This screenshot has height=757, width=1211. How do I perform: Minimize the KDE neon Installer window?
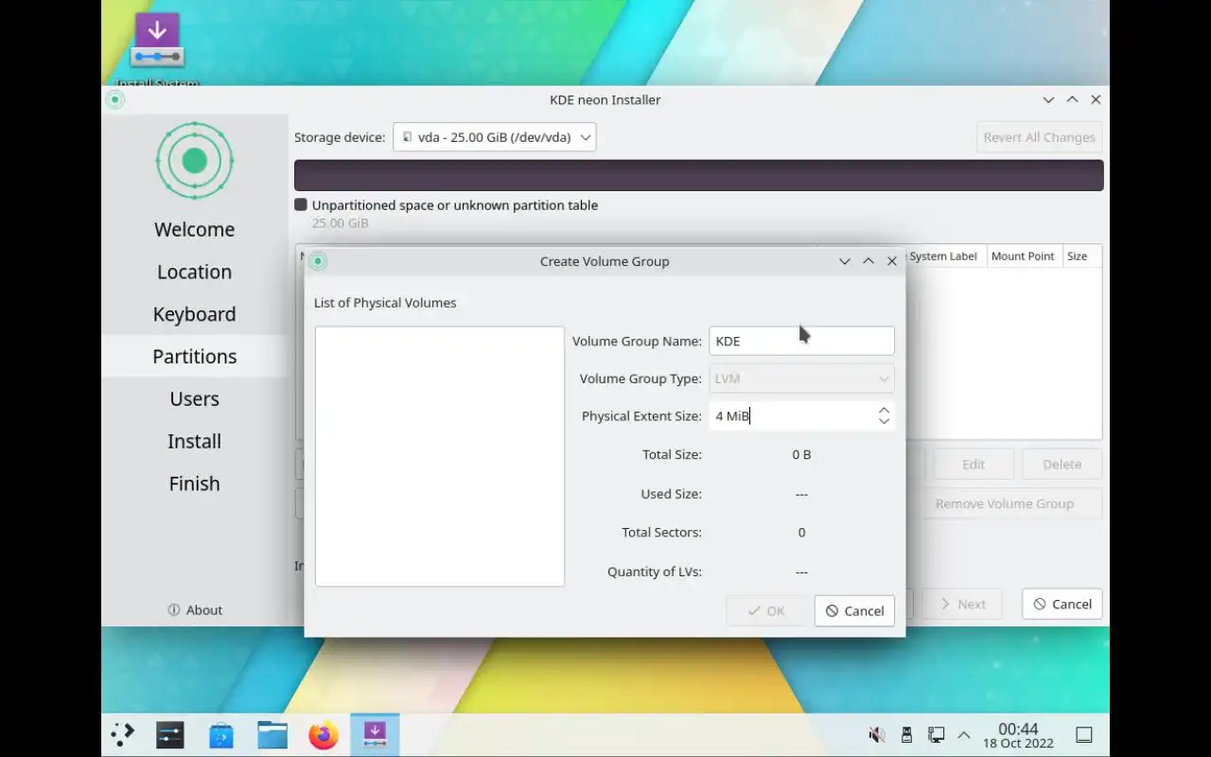(x=1048, y=99)
